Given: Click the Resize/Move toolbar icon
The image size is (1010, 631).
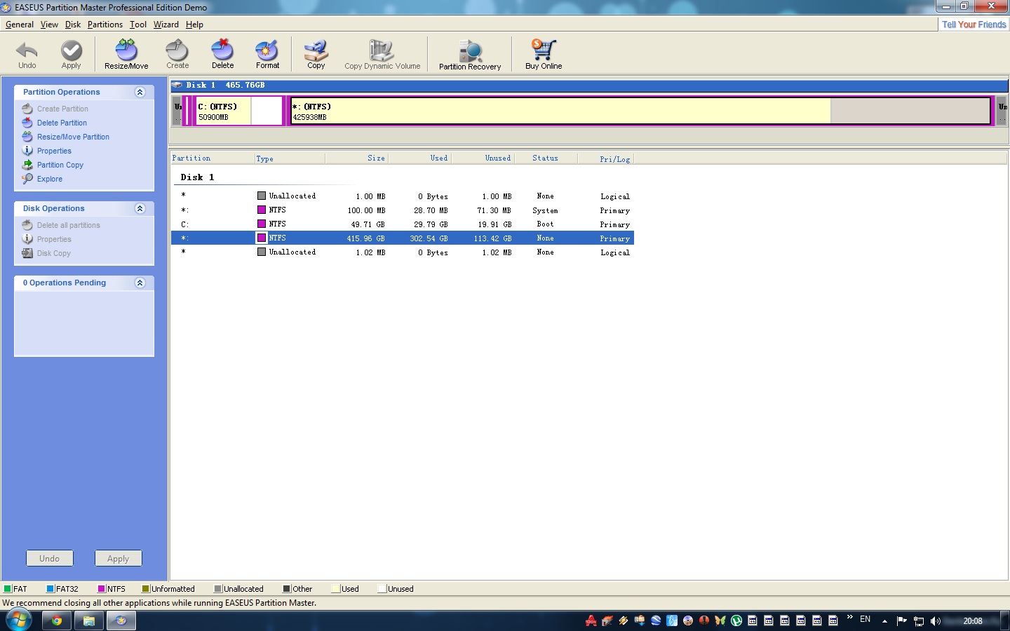Looking at the screenshot, I should (x=126, y=51).
